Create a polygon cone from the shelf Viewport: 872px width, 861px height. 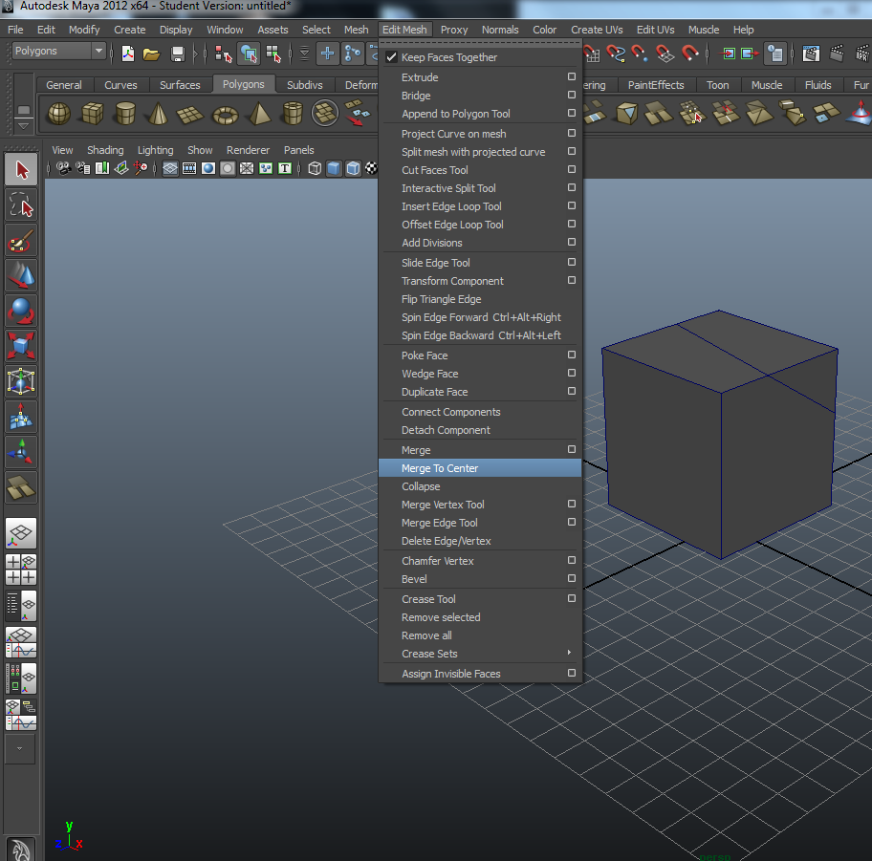157,113
